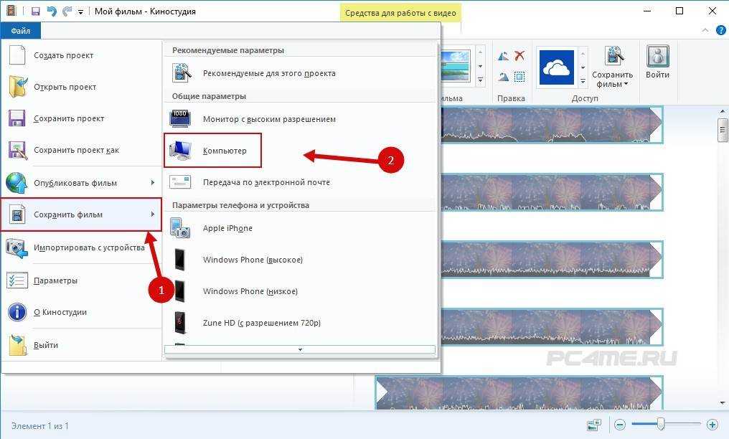The width and height of the screenshot is (729, 439).
Task: Choose Открыть проект from the File menu
Action: tap(81, 87)
